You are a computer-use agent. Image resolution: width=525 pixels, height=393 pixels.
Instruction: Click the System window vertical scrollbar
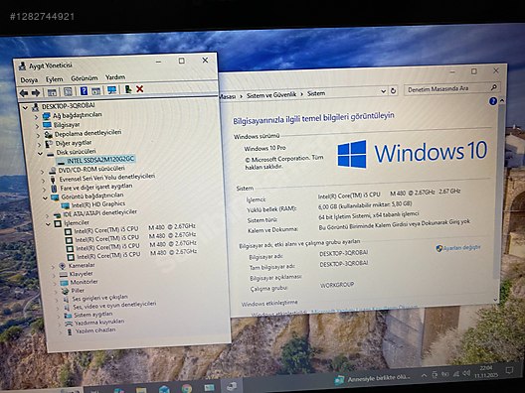coord(499,191)
